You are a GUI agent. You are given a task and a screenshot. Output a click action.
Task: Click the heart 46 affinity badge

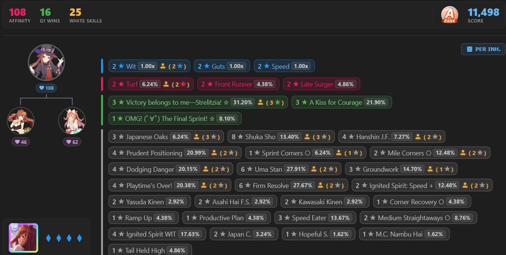coord(21,142)
